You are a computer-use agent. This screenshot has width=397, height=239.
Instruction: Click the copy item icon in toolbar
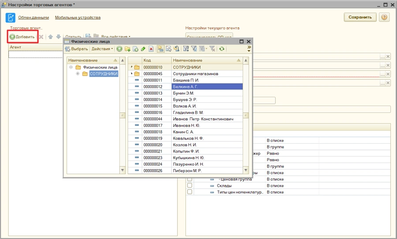tap(135, 49)
